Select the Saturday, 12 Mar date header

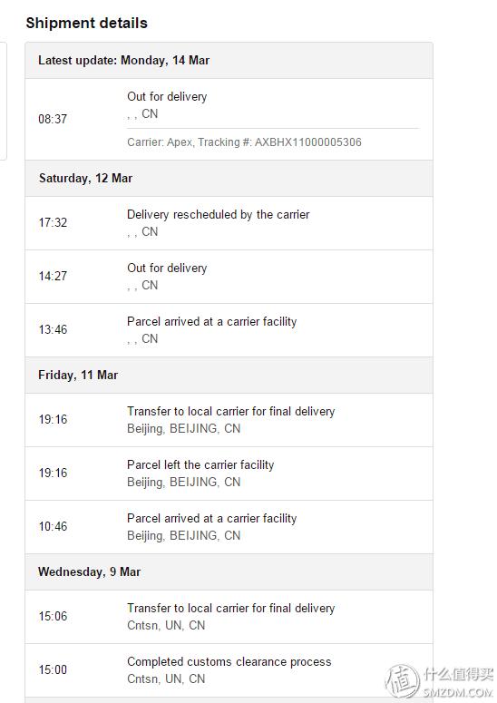(x=229, y=179)
